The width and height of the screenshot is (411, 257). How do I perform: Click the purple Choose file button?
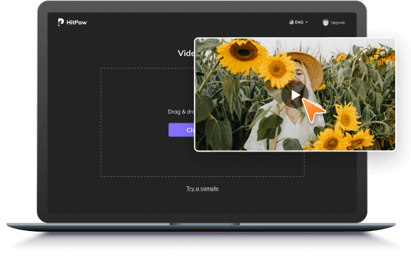pos(182,130)
